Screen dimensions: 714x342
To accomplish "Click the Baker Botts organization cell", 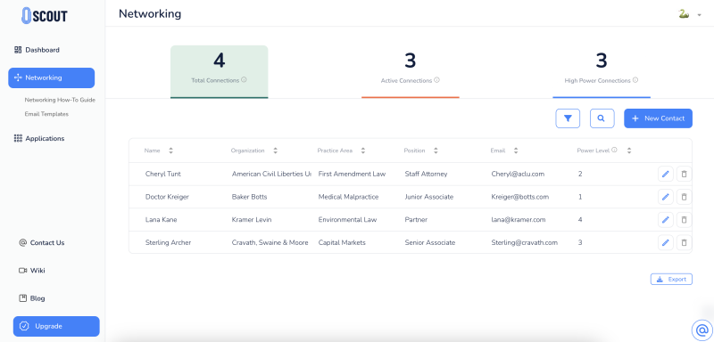I will [x=250, y=197].
